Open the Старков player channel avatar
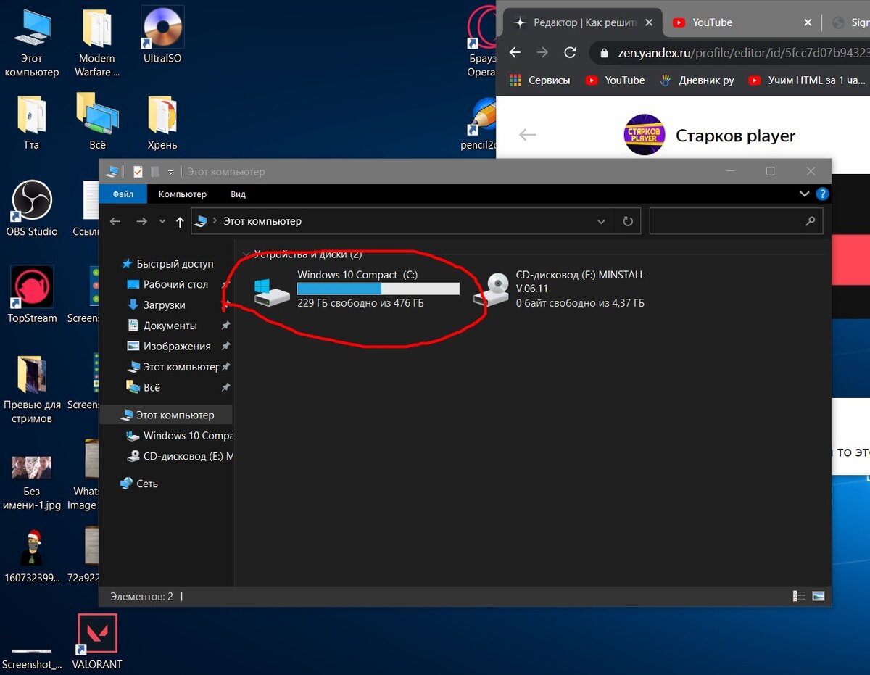Screen dimensions: 870x675 (644, 135)
